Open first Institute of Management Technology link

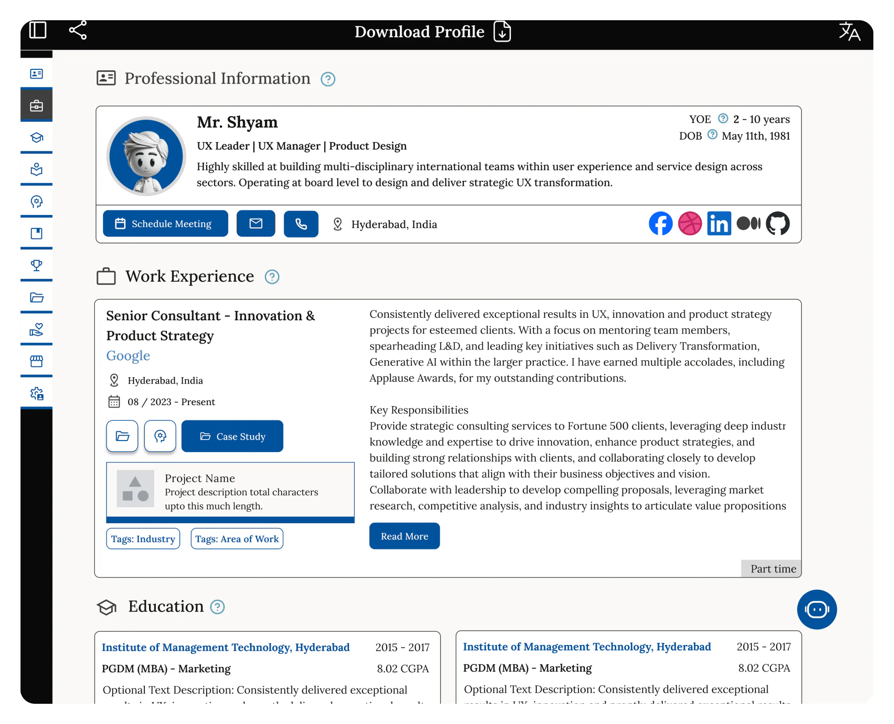(225, 647)
